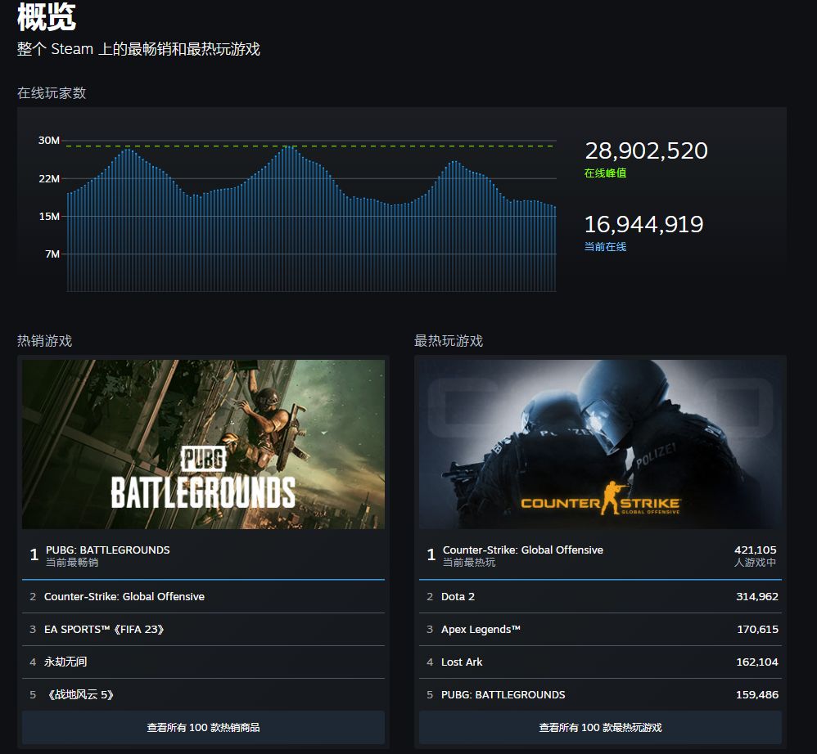Click 查看所有 100 款最热玩游戏 button

tap(600, 728)
